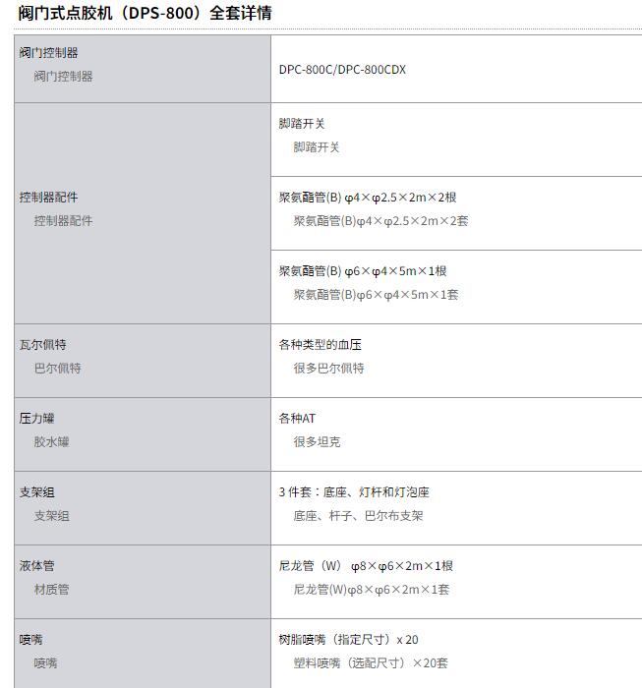Select 聚氨酯管(B) φ6×φ4×5m×1根 entry

click(363, 271)
